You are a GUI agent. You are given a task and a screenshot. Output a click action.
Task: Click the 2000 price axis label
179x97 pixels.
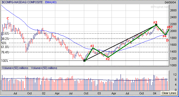(173, 31)
